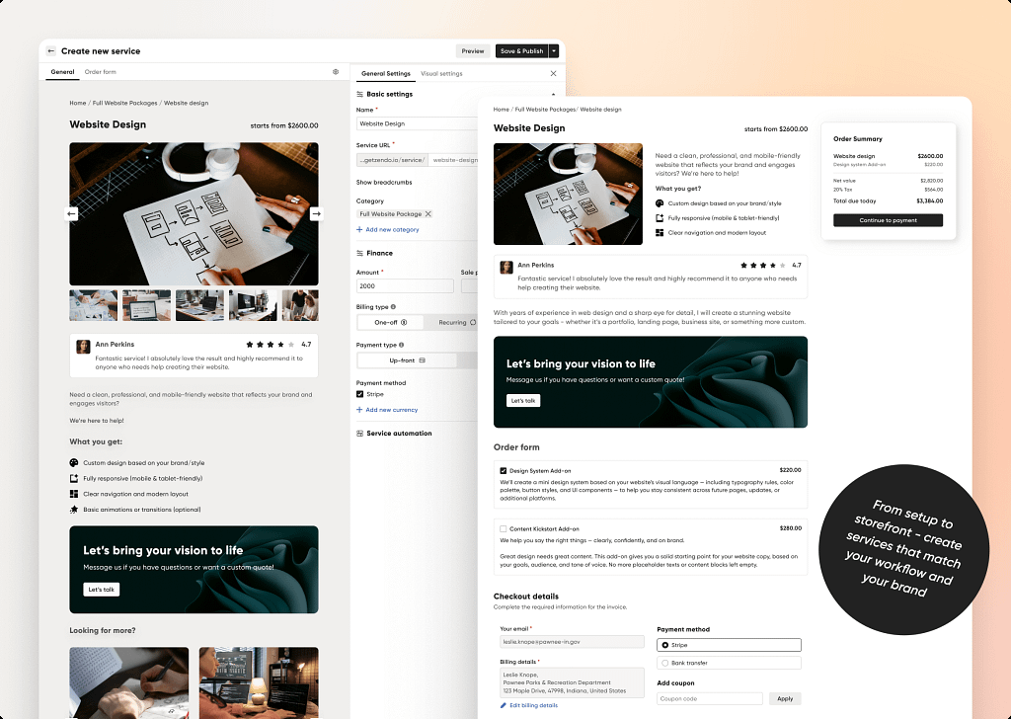The width and height of the screenshot is (1011, 719).
Task: Click the service URL slug field
Action: 453,160
